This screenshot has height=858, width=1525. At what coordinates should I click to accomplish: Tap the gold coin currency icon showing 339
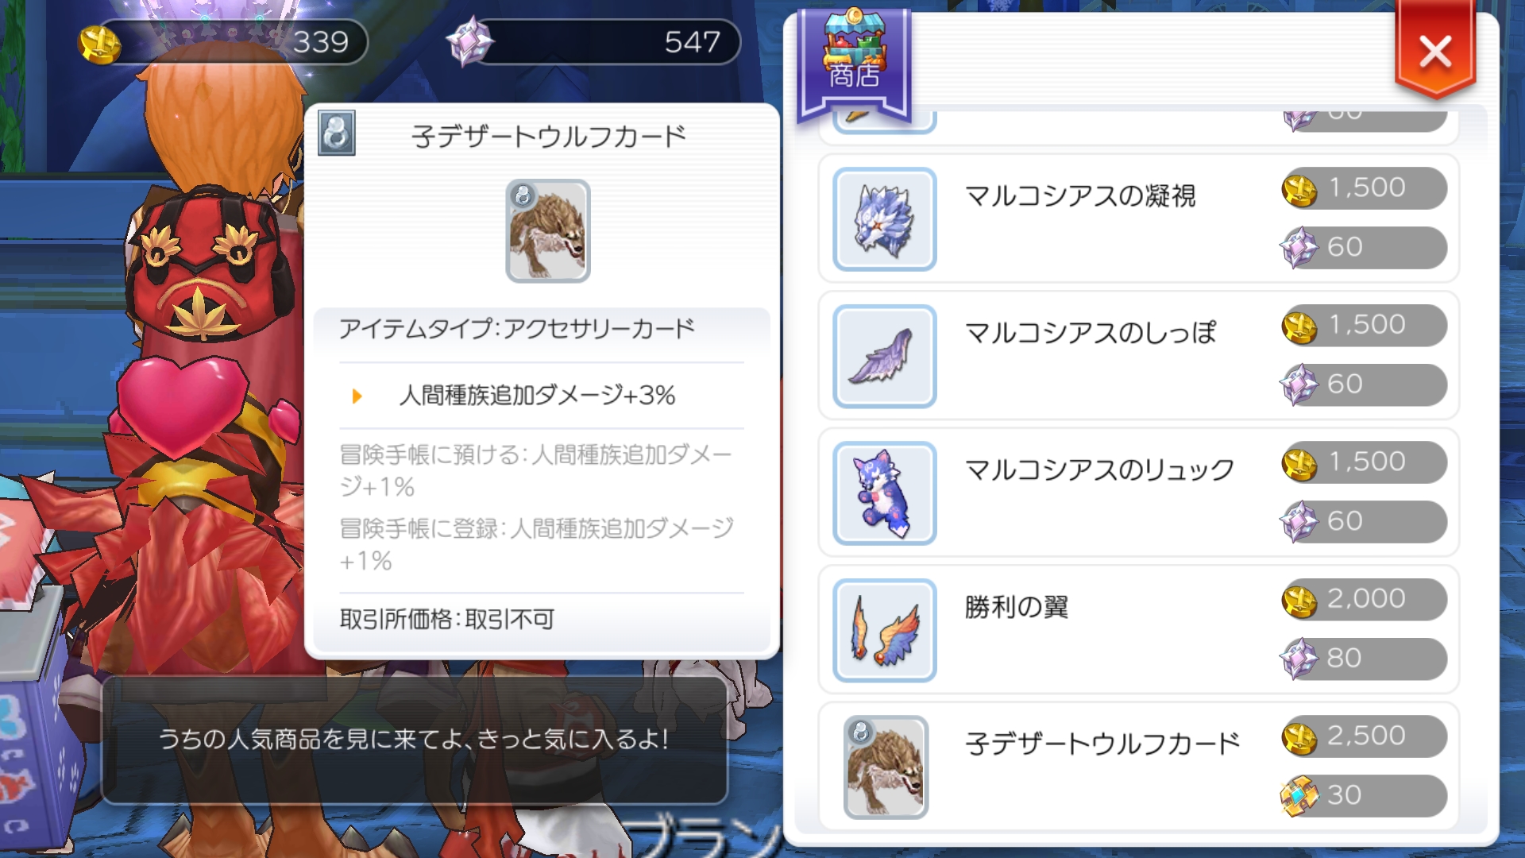pyautogui.click(x=100, y=43)
